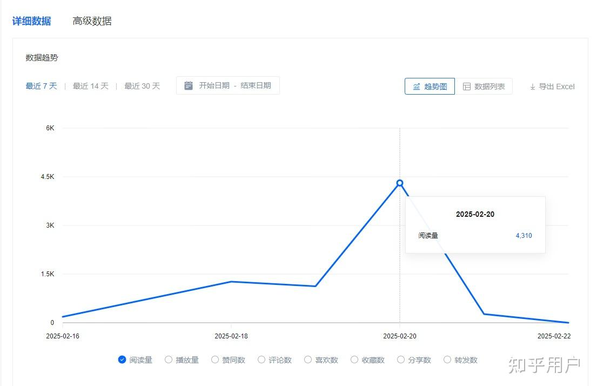The image size is (597, 386).
Task: Switch to the 高级数据 tab
Action: [92, 21]
